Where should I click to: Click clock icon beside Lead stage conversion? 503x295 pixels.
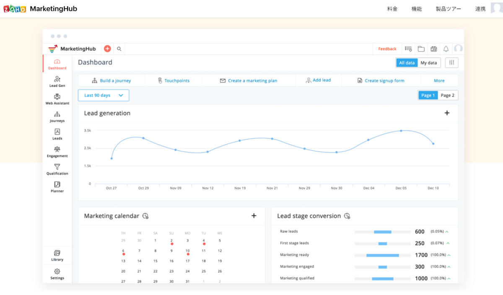coord(347,216)
